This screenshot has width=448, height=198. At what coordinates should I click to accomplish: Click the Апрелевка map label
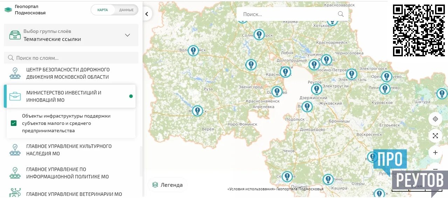tap(263, 106)
